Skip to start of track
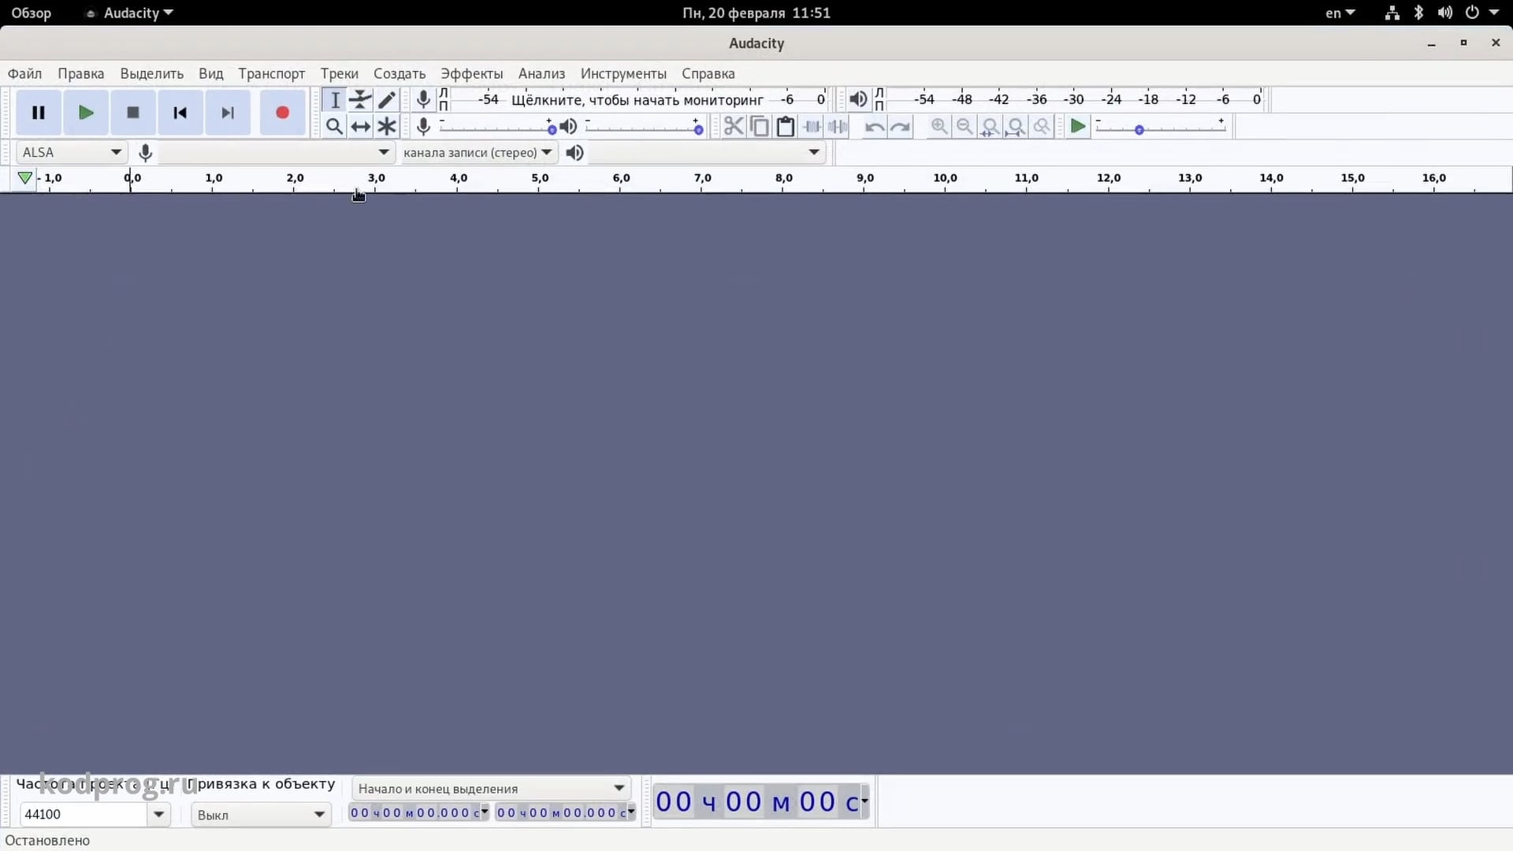 click(x=180, y=113)
